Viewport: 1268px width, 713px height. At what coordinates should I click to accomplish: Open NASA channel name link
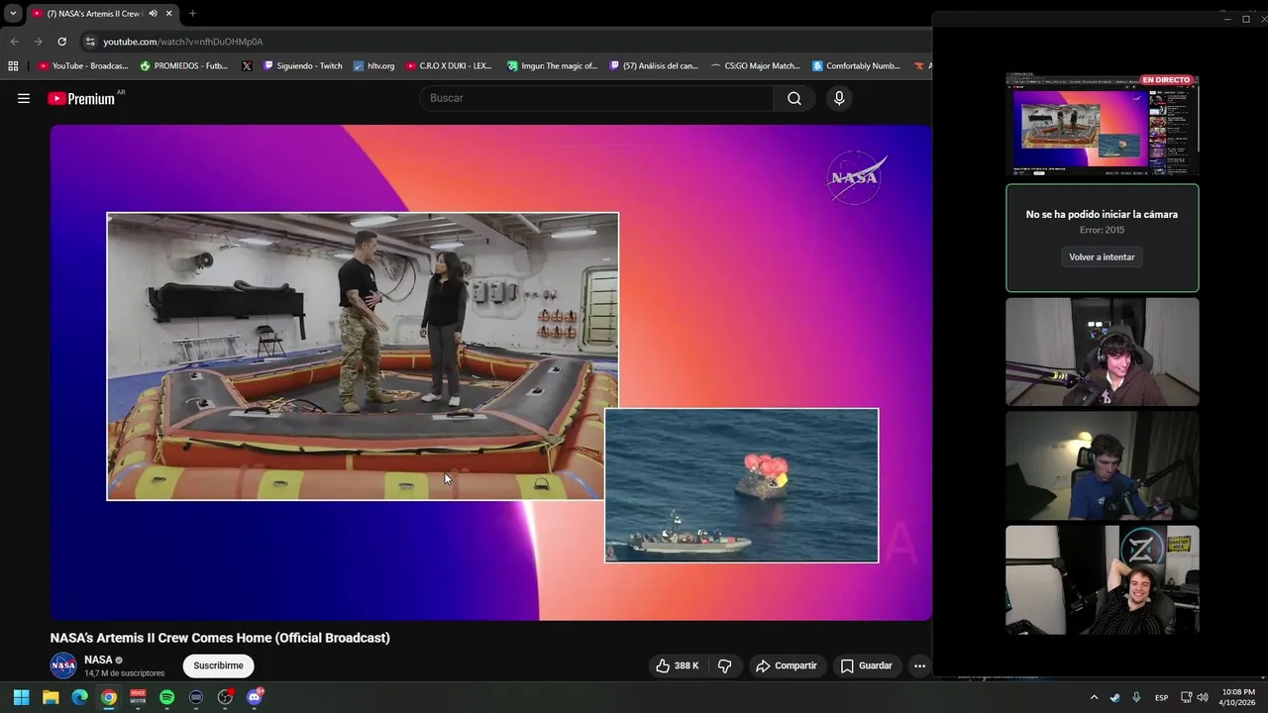(x=98, y=660)
